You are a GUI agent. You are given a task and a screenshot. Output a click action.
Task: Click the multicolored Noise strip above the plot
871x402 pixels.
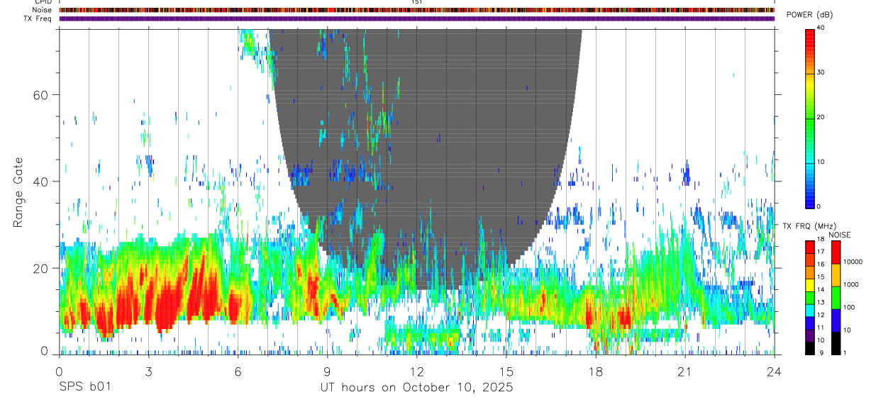point(416,10)
